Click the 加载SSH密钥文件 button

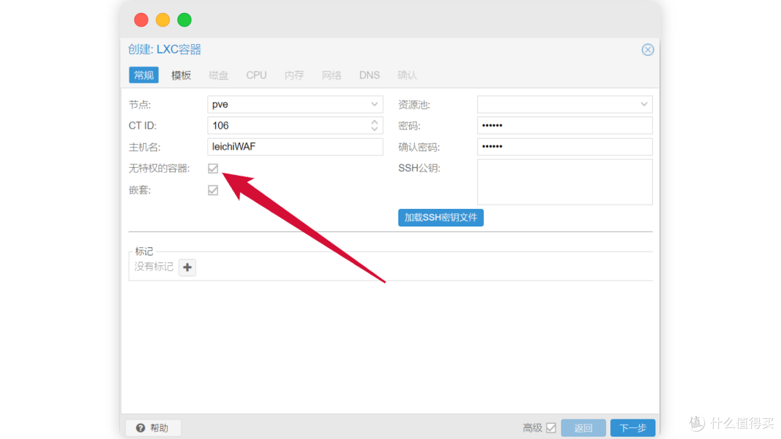[x=440, y=218]
